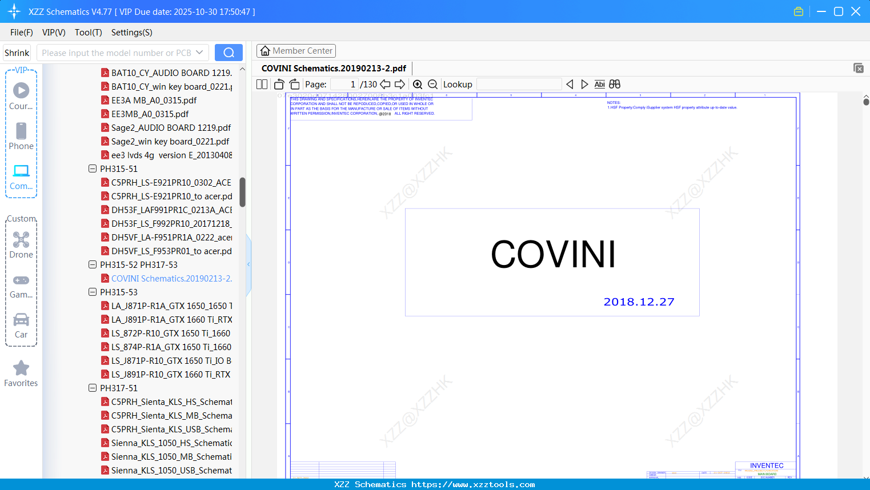Open the Member Center
Screen dimensions: 870x490
pos(296,51)
